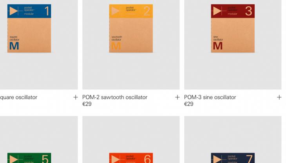Add POM-2 sawtooth oscillator with plus icon

177,97
